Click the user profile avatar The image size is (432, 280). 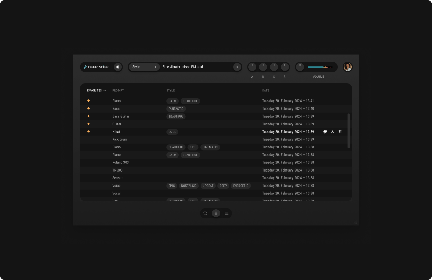click(347, 67)
